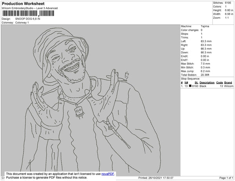
Task: Select the printed date '26/10/2021 17.50.07'
Action: [161, 178]
